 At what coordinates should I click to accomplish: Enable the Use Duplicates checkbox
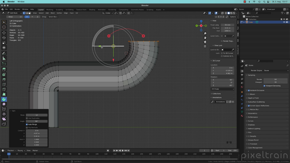tap(27, 118)
